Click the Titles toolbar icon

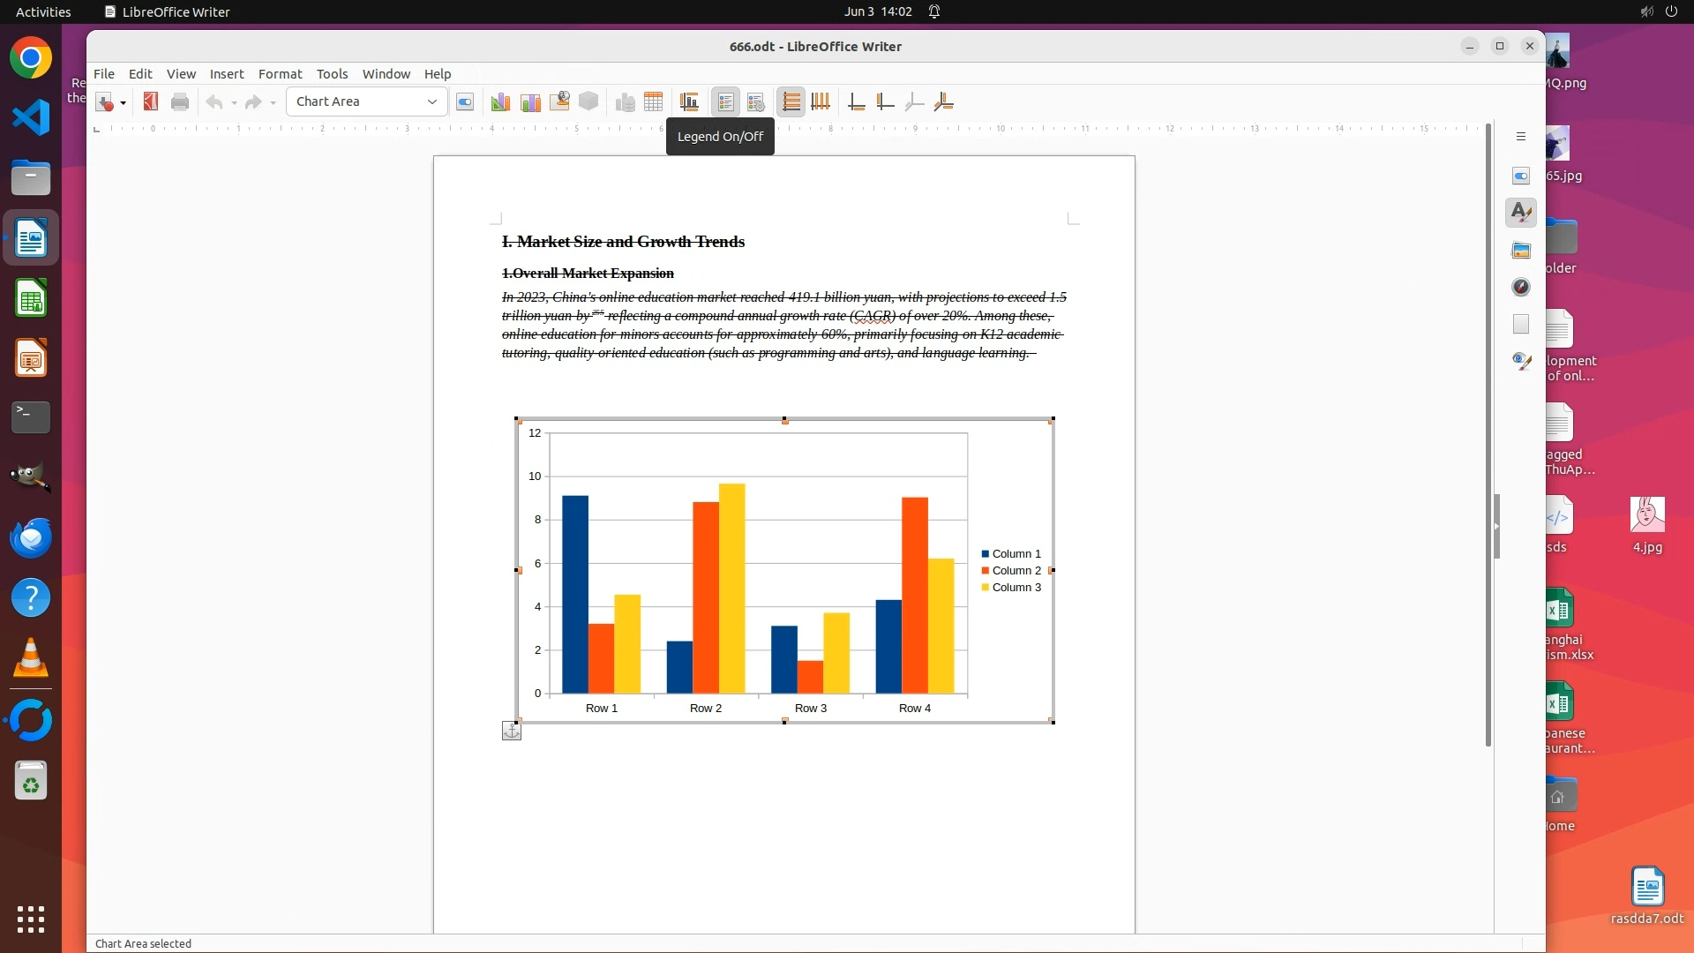tap(689, 102)
